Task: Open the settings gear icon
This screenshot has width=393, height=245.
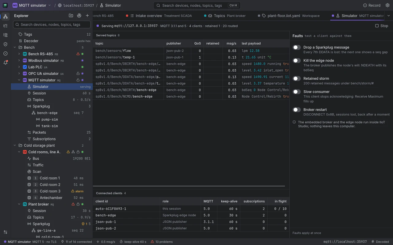Action: (387, 5)
